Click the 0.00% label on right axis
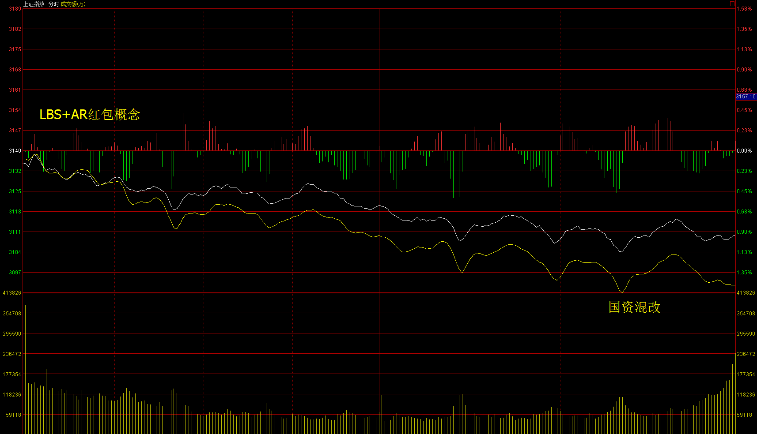Viewport: 757px width, 434px height. (x=744, y=151)
